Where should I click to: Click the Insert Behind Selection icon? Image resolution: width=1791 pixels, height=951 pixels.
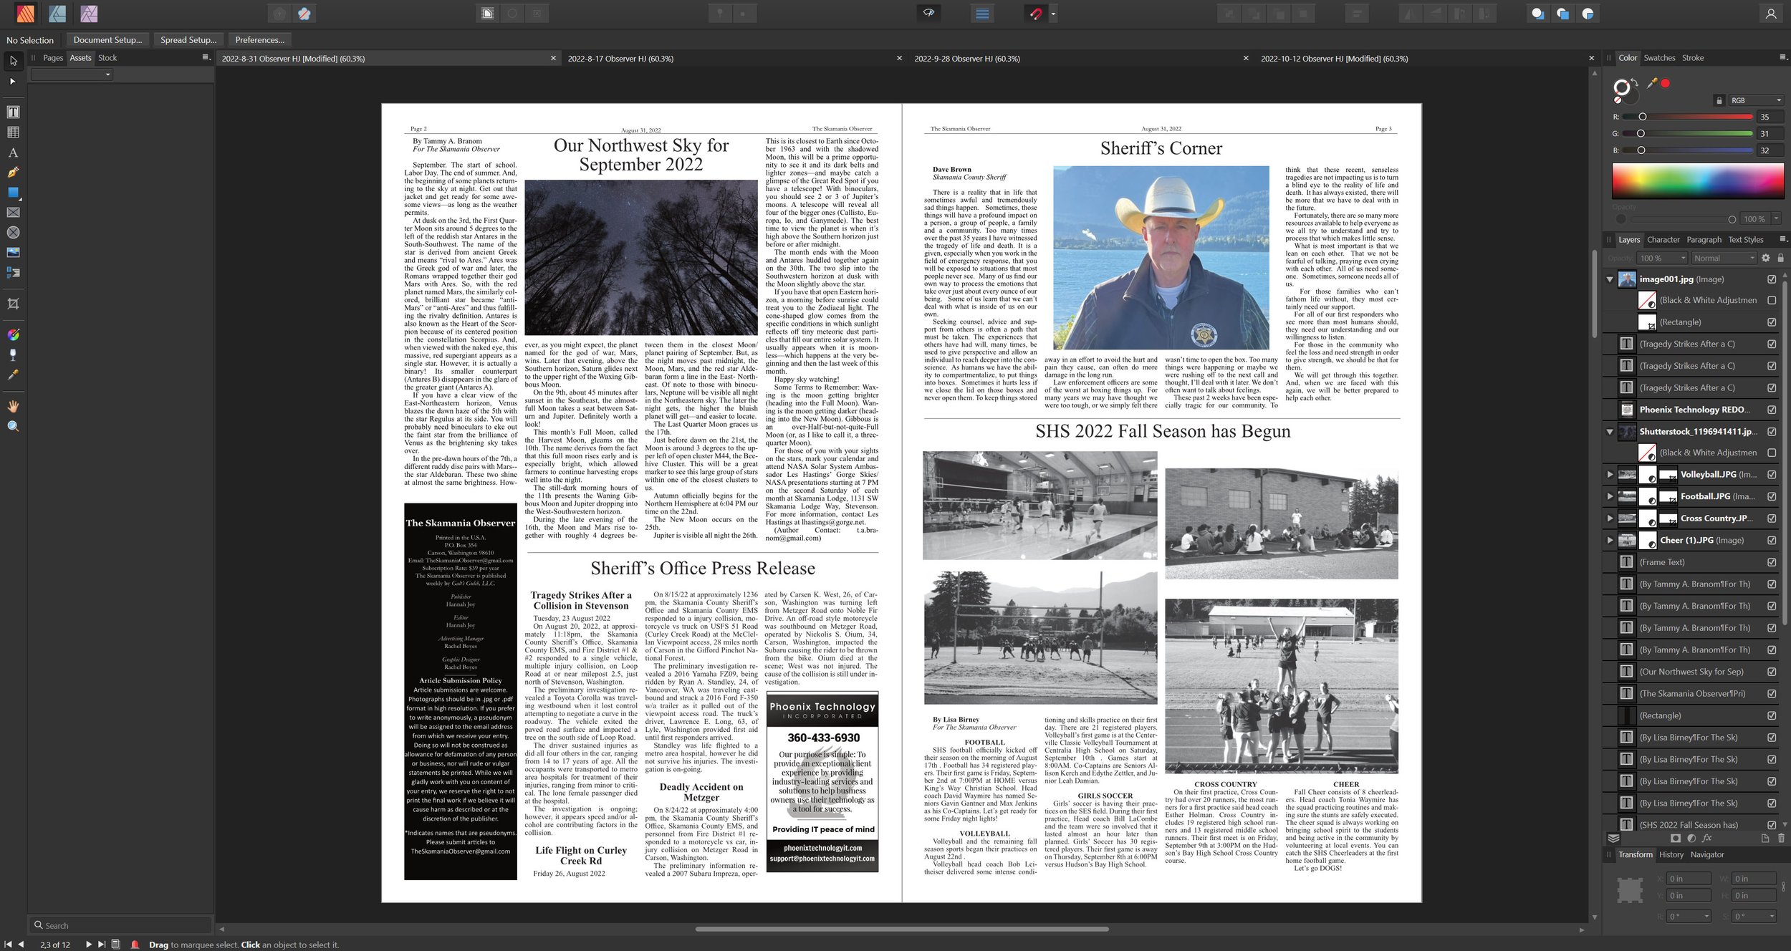coord(1538,14)
